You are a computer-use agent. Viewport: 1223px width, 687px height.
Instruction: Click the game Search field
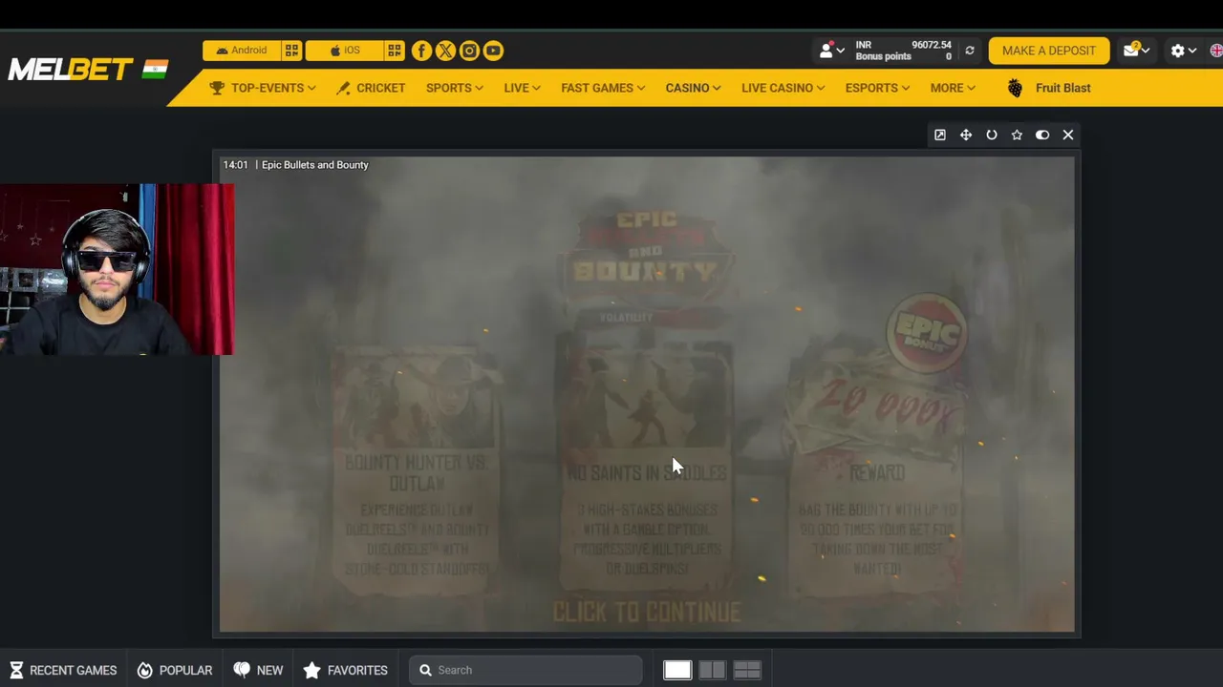click(526, 670)
